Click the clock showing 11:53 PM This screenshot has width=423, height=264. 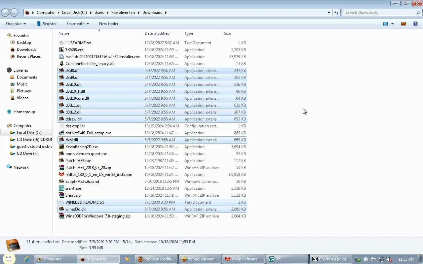coord(406,259)
